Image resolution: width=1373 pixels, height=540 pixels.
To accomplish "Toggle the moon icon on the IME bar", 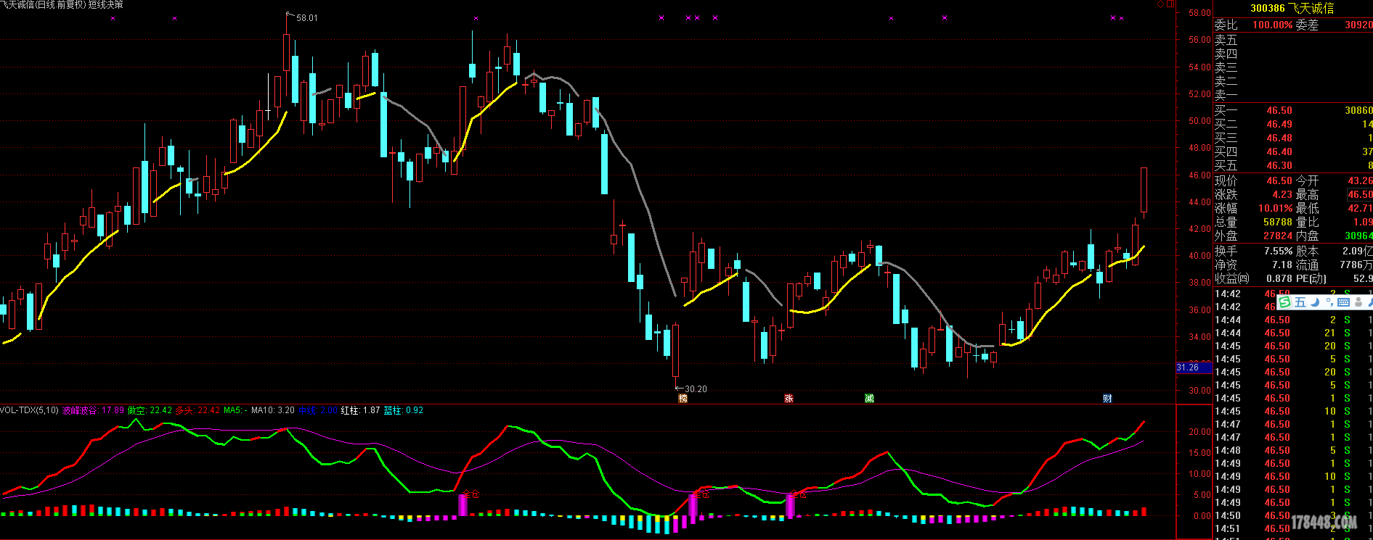I will [1315, 302].
